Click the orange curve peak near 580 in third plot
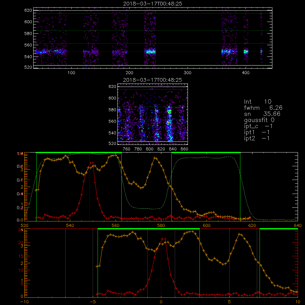The width and height of the screenshot is (305, 305). (155, 158)
